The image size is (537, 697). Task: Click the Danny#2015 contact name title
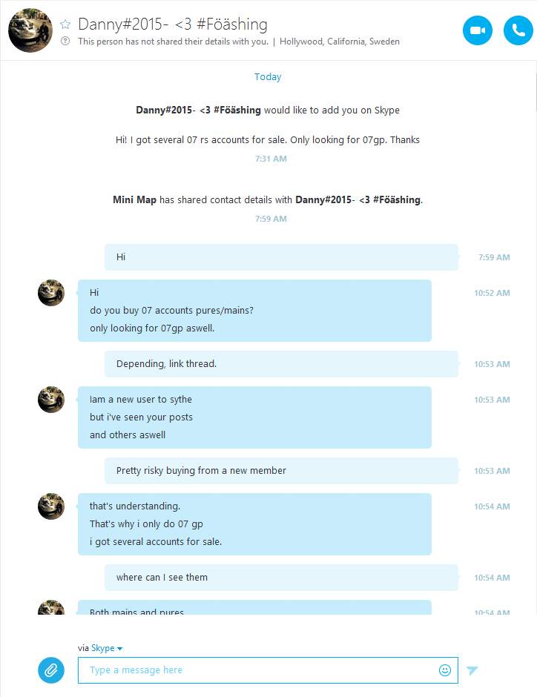click(x=173, y=24)
